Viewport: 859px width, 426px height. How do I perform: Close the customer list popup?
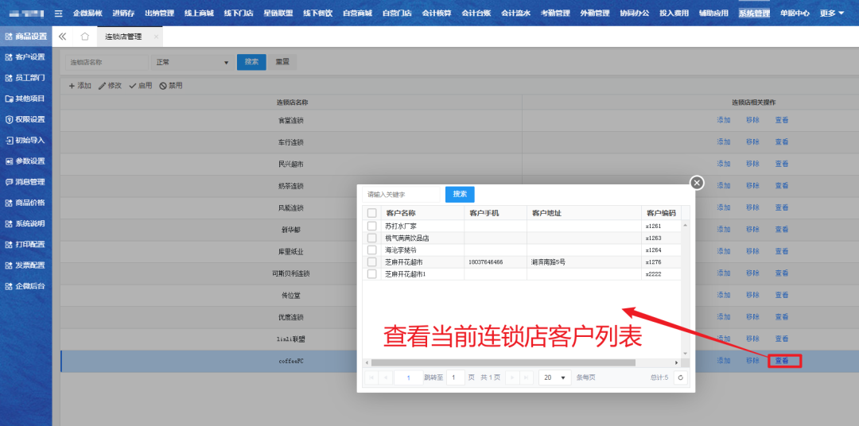tap(697, 183)
